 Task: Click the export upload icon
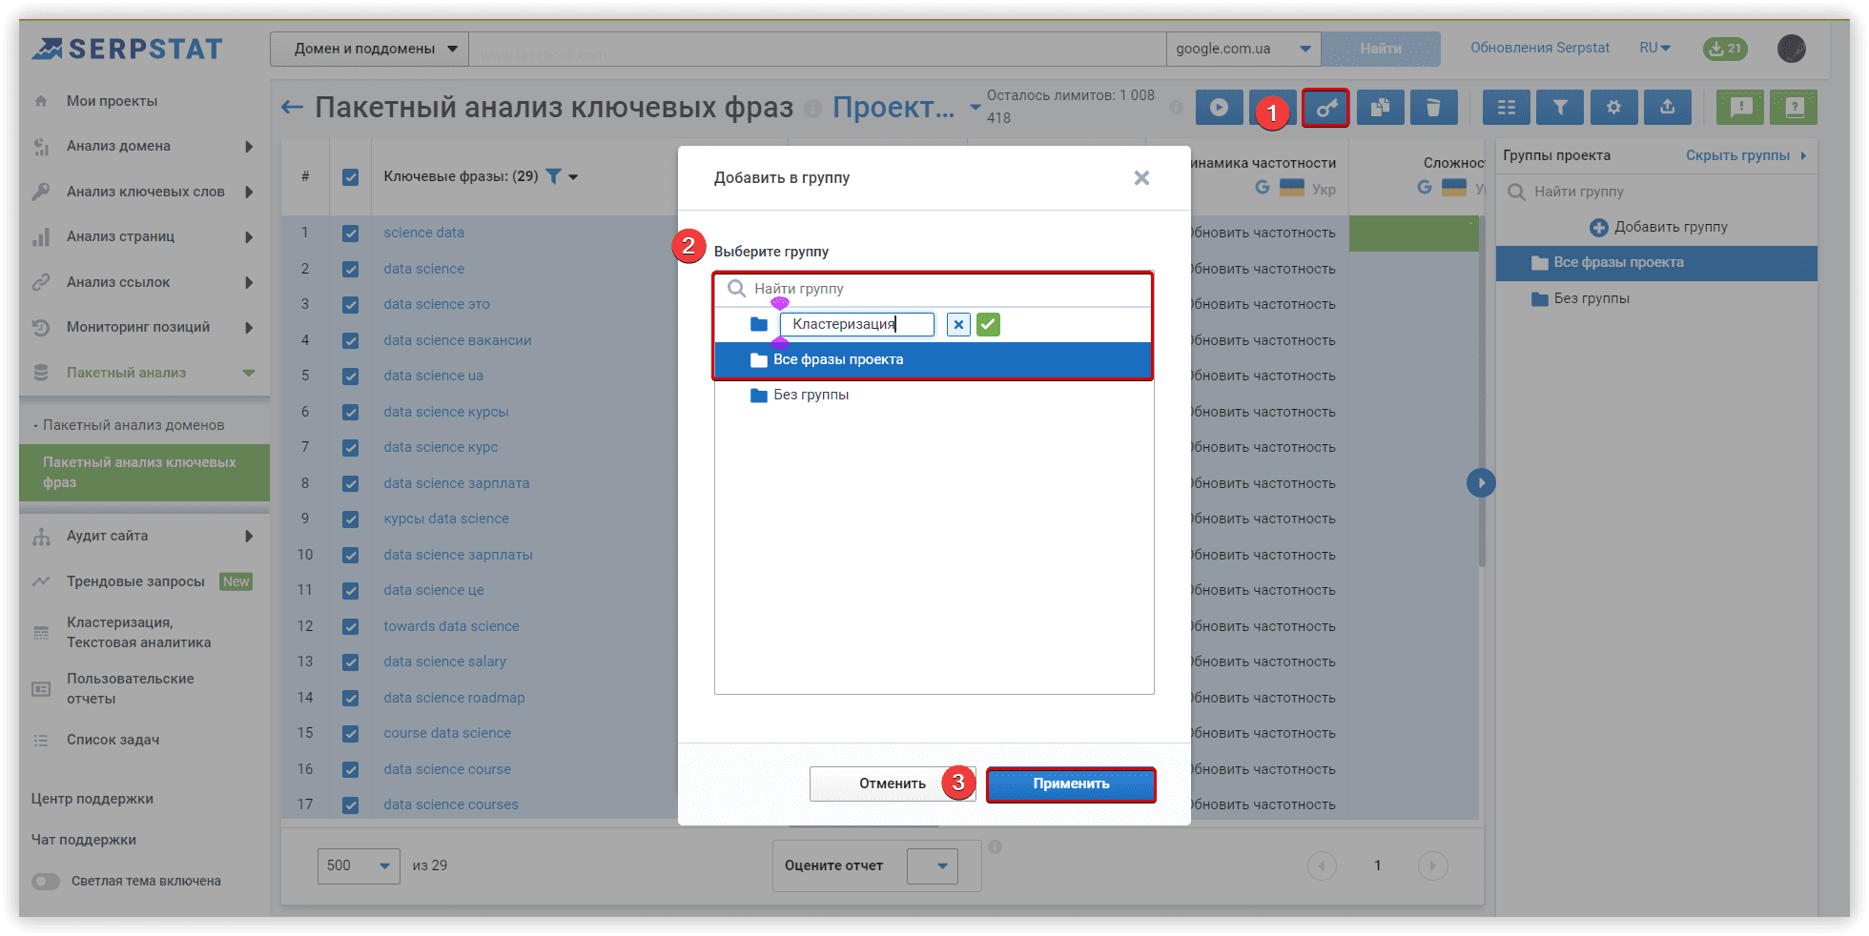point(1667,108)
